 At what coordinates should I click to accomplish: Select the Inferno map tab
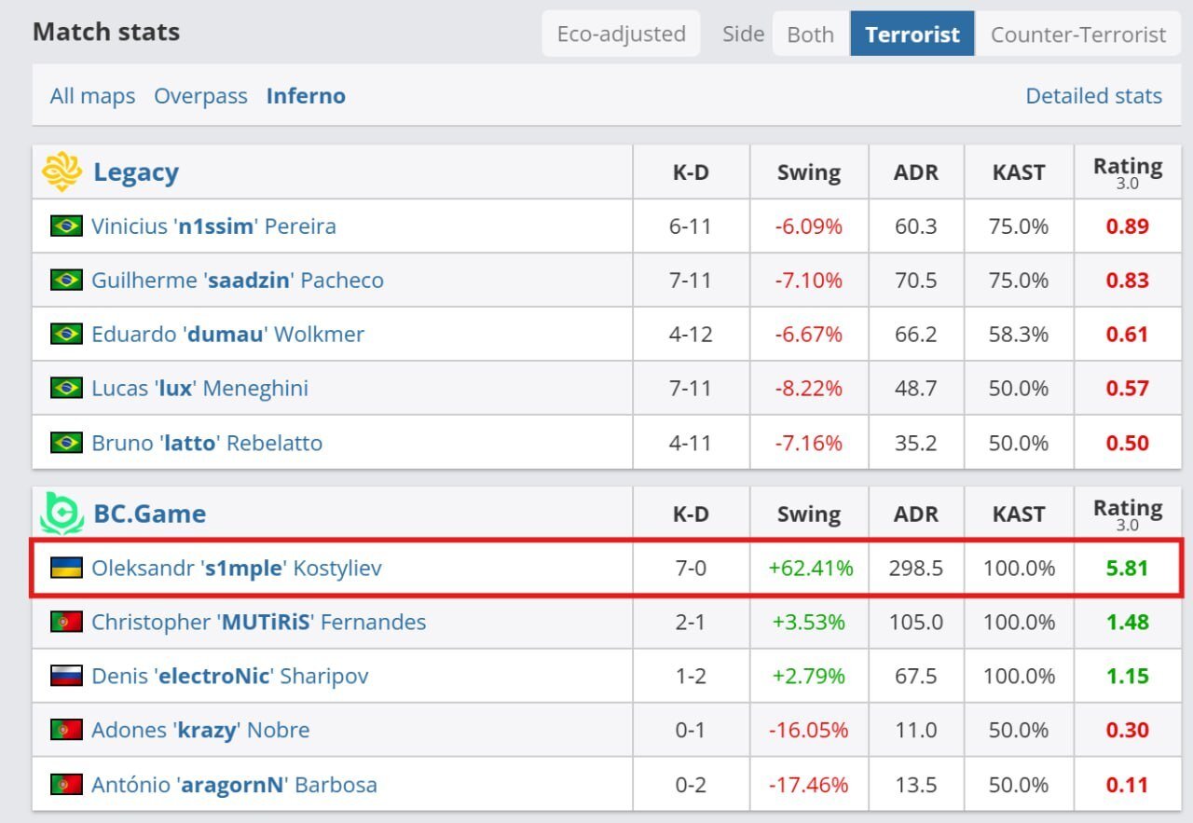(x=306, y=96)
